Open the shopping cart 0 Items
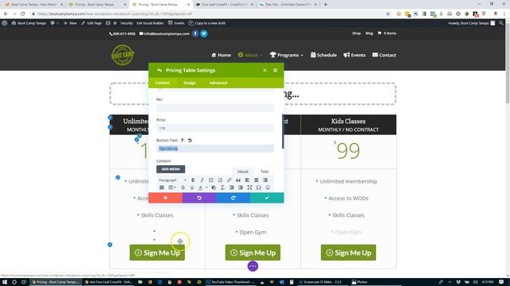This screenshot has width=510, height=286. pos(386,33)
